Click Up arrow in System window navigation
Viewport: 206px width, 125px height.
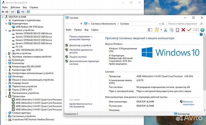81,24
